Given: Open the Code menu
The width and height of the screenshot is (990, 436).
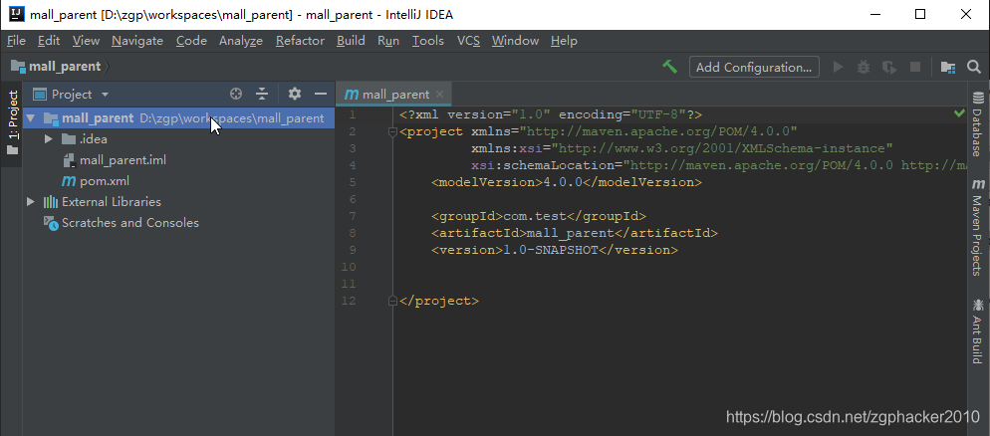Looking at the screenshot, I should coord(191,41).
